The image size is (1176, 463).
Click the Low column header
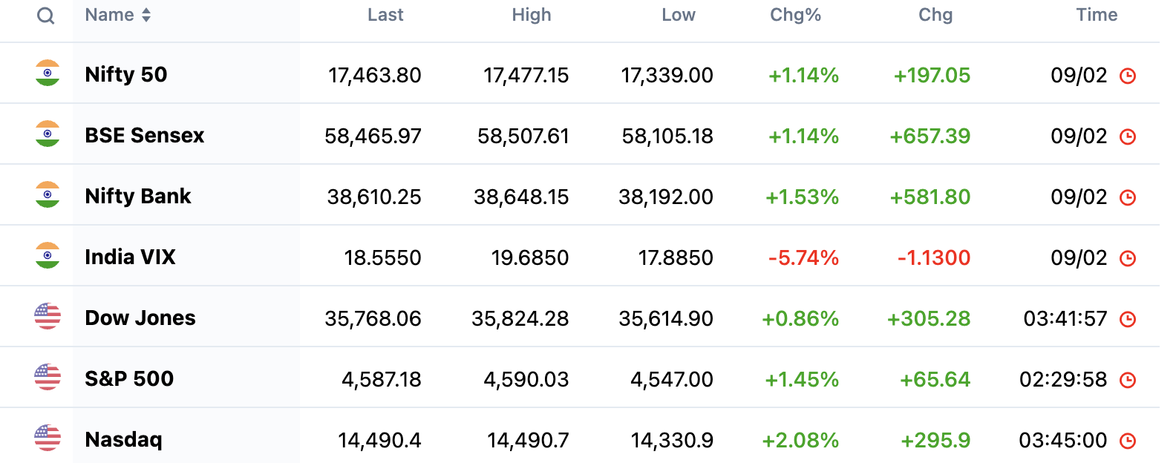point(679,15)
